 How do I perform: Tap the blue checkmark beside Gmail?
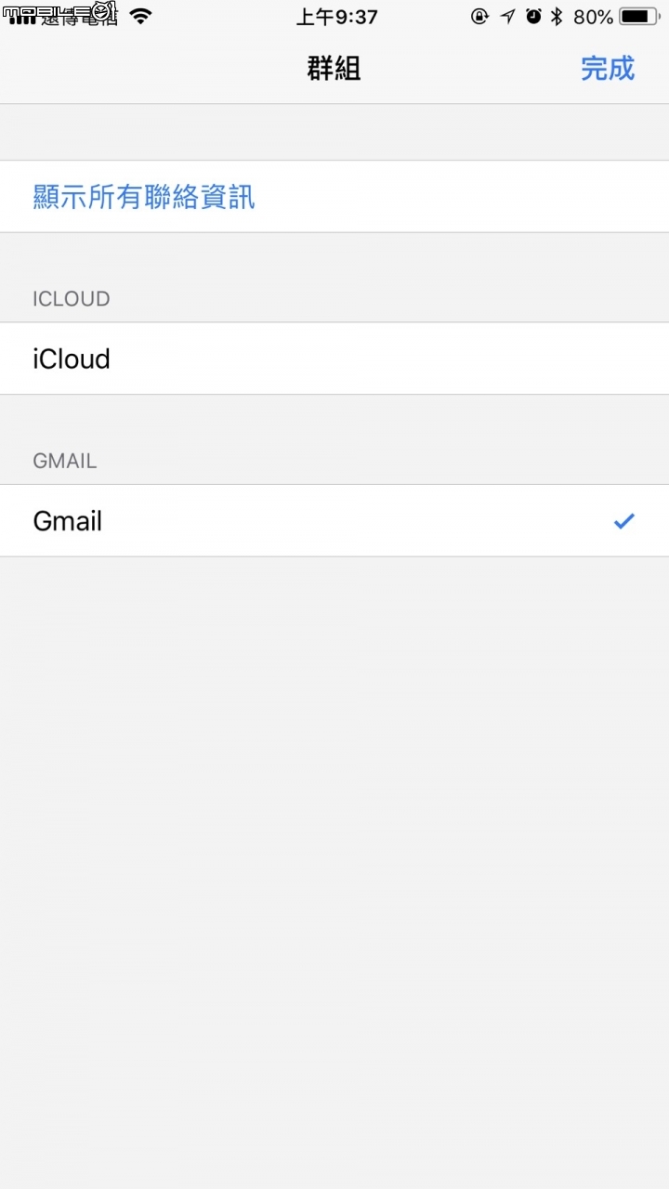pyautogui.click(x=623, y=521)
